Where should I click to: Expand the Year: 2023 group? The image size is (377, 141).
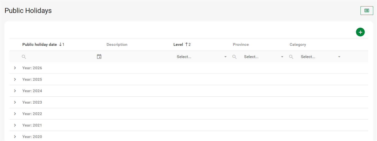(15, 102)
